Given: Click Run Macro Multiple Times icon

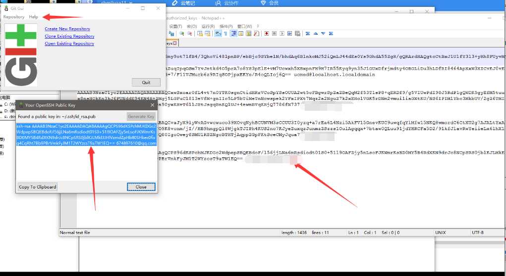Looking at the screenshot, I should click(289, 34).
